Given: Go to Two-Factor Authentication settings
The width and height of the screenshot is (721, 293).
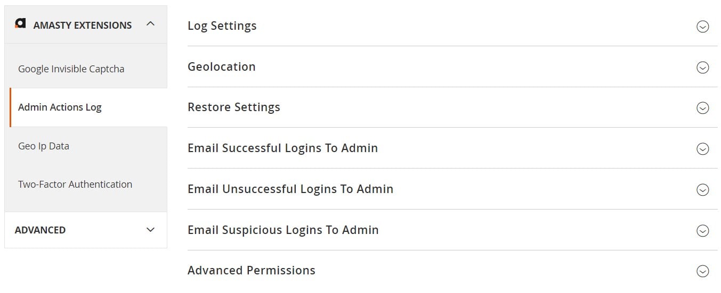Looking at the screenshot, I should click(x=75, y=184).
